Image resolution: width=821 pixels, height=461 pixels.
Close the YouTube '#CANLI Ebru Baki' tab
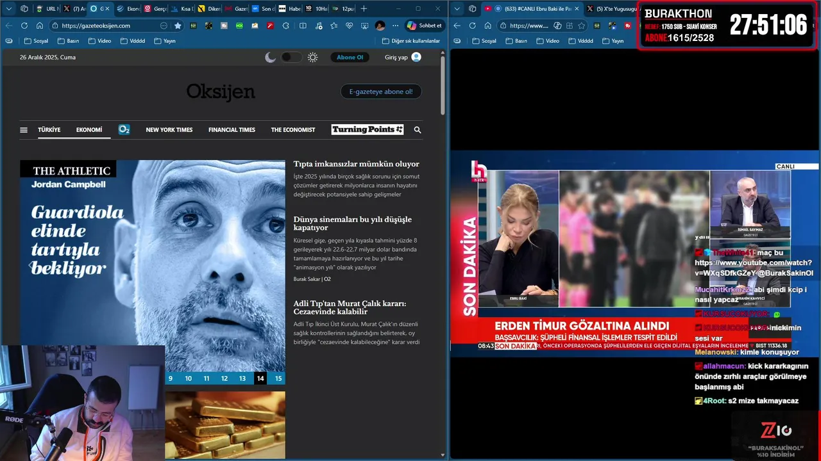click(x=576, y=9)
